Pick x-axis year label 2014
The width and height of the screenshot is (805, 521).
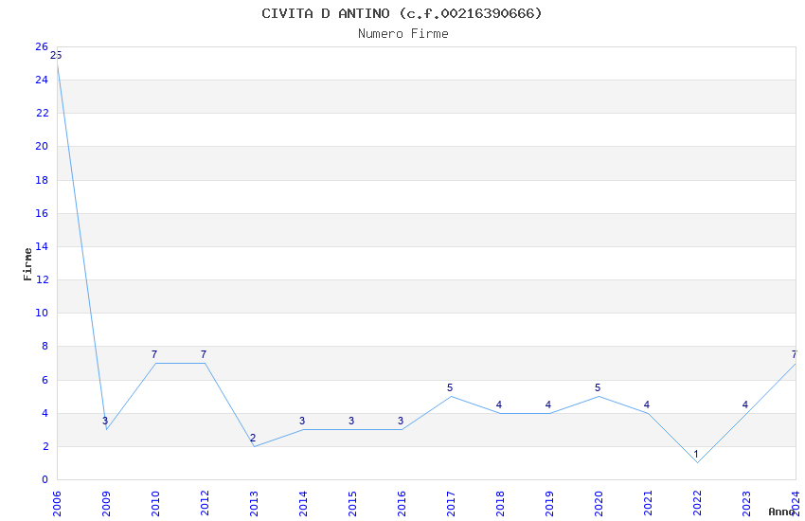coord(303,503)
